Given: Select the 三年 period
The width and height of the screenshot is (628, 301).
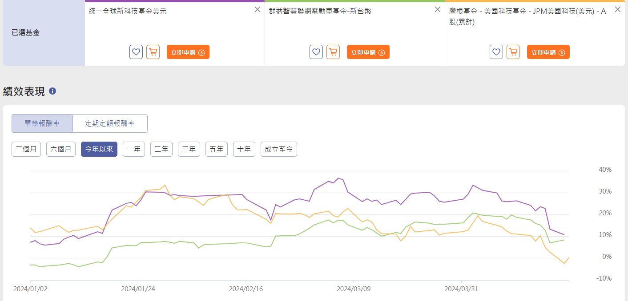Looking at the screenshot, I should tap(189, 149).
